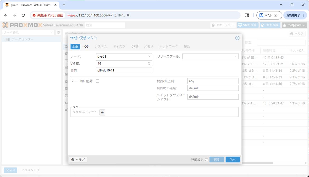
Task: Open the root@pam user menu
Action: 294,25
